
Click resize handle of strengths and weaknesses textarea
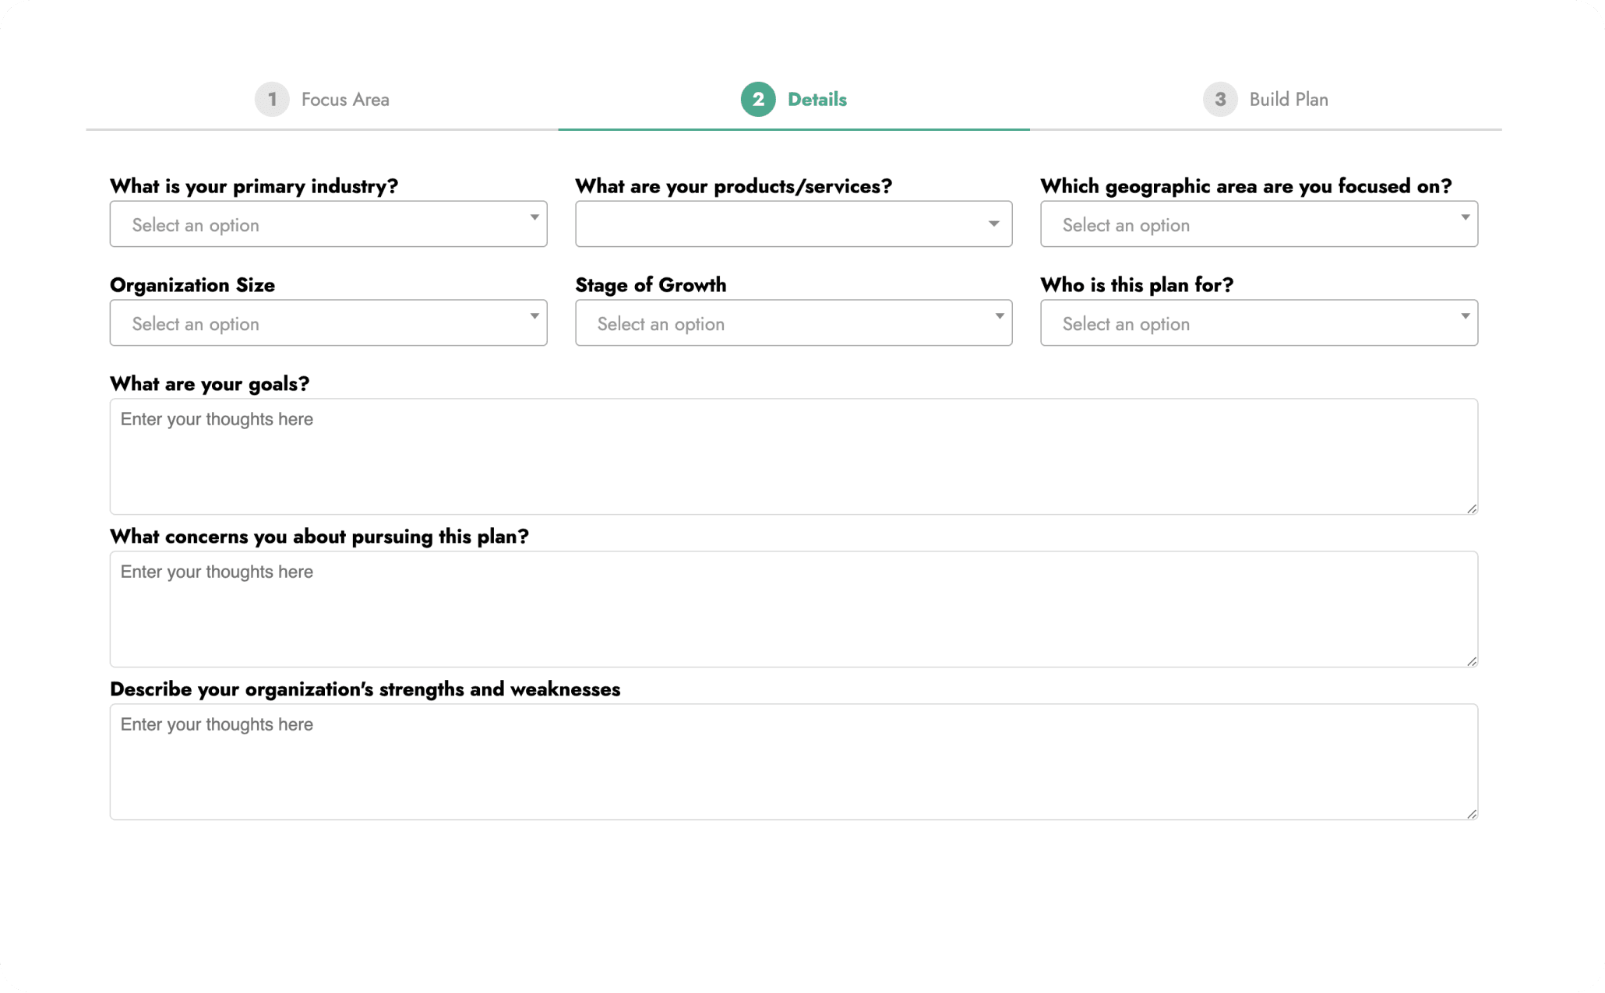1471,814
